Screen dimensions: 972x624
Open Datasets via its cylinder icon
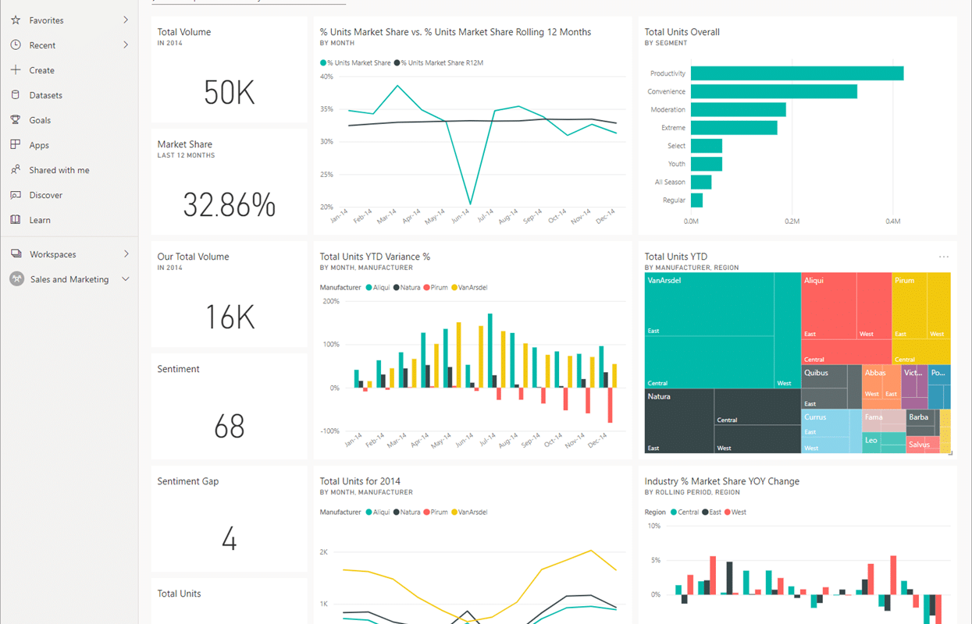16,95
